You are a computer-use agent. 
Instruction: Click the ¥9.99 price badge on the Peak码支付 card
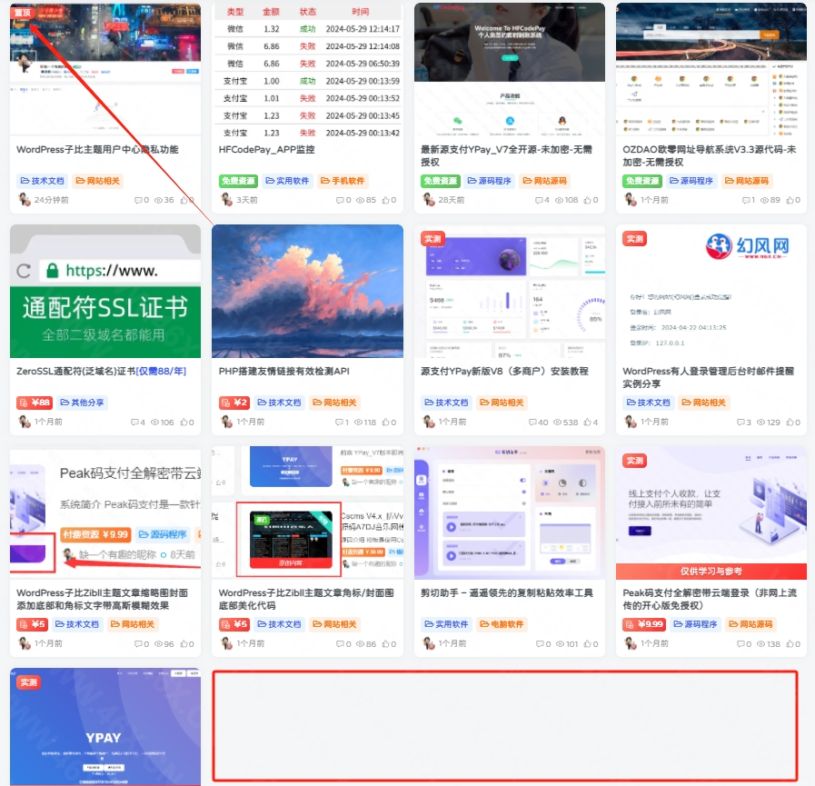click(643, 624)
